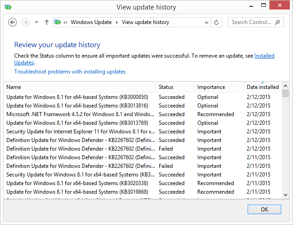Expand the address bar history dropdown
The height and width of the screenshot is (225, 293).
(x=206, y=22)
